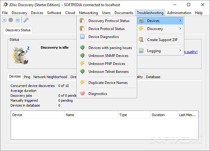Choose Device Diagnostics from the submenu

[x=107, y=36]
